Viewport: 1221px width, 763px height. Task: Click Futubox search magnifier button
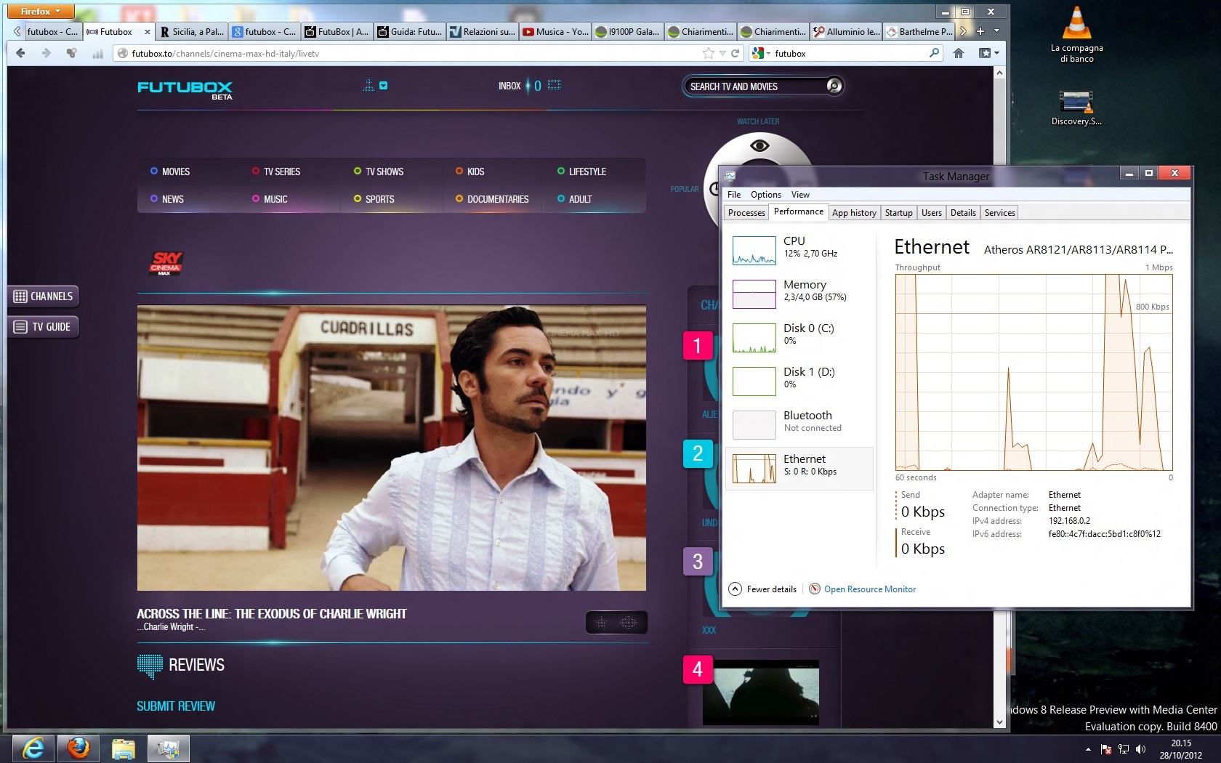coord(834,86)
